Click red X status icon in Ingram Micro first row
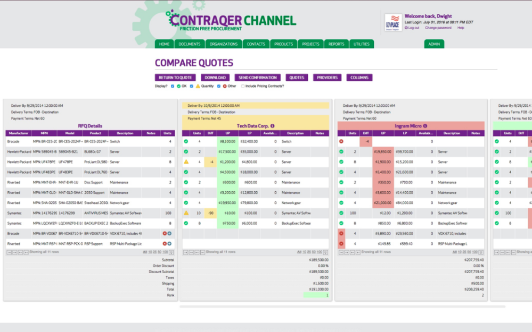 pyautogui.click(x=341, y=141)
